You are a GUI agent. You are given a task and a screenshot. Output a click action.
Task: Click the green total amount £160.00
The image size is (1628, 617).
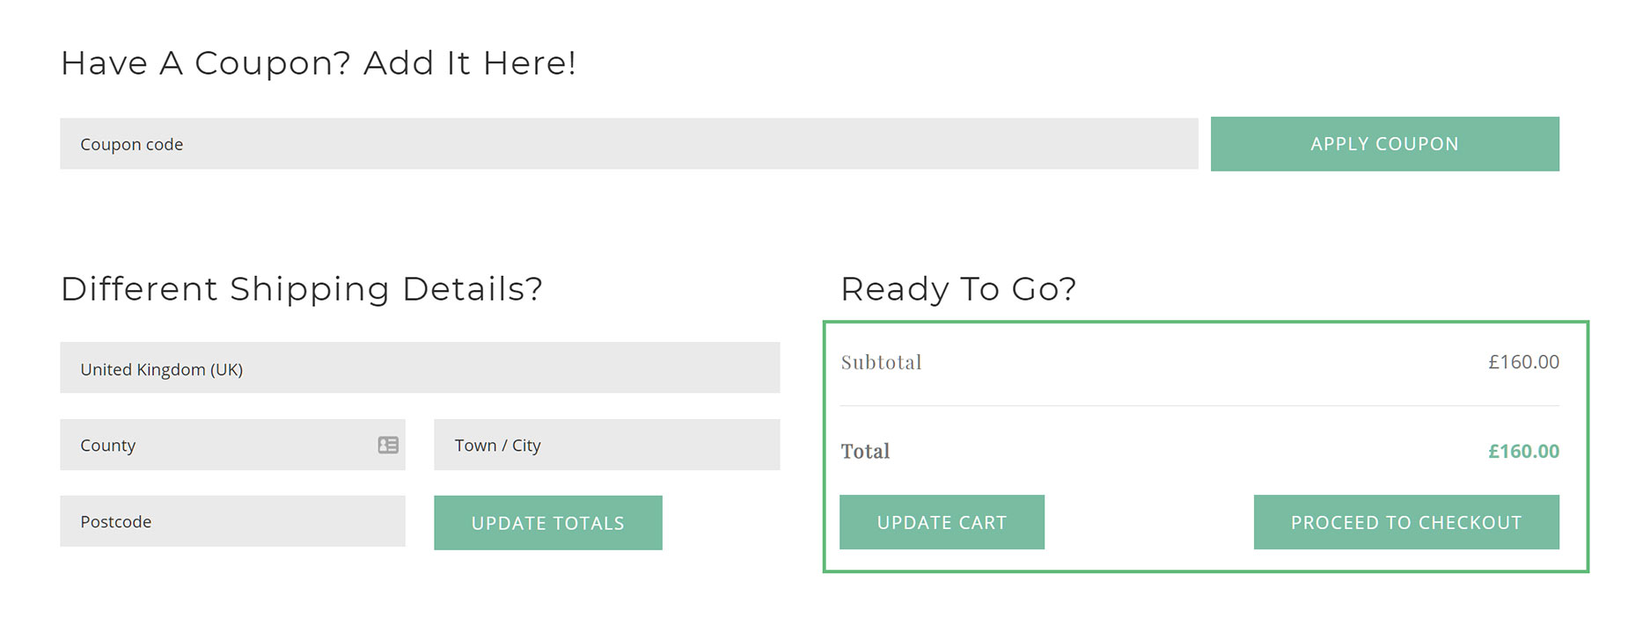[1523, 451]
